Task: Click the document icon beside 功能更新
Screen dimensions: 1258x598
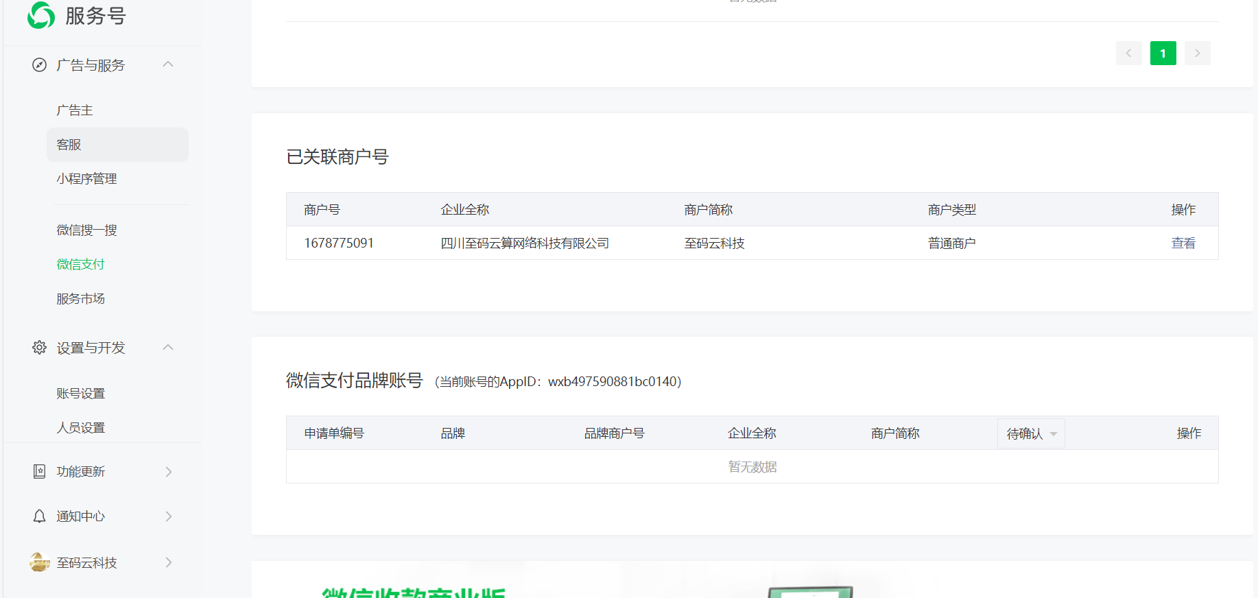Action: click(40, 471)
